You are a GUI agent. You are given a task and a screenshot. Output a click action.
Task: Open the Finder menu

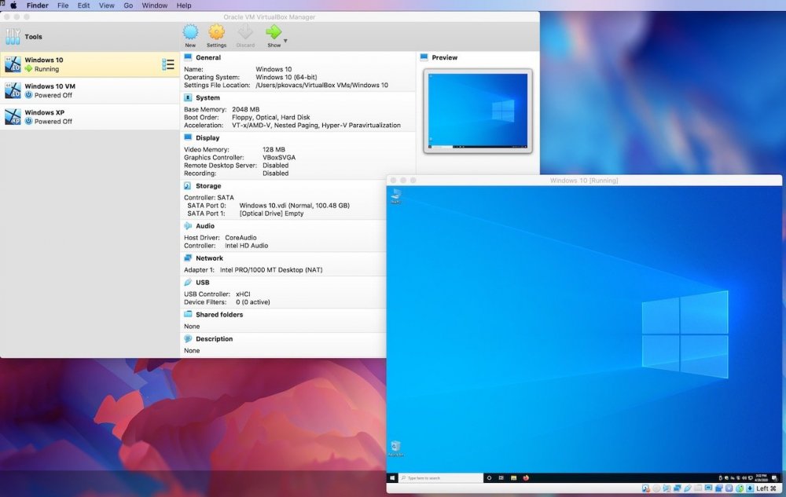(38, 5)
